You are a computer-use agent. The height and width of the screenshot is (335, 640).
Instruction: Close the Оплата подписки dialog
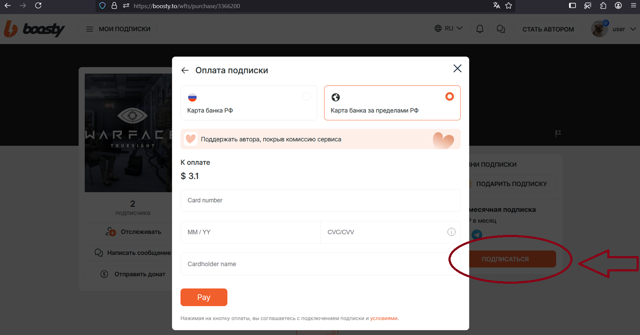(457, 68)
